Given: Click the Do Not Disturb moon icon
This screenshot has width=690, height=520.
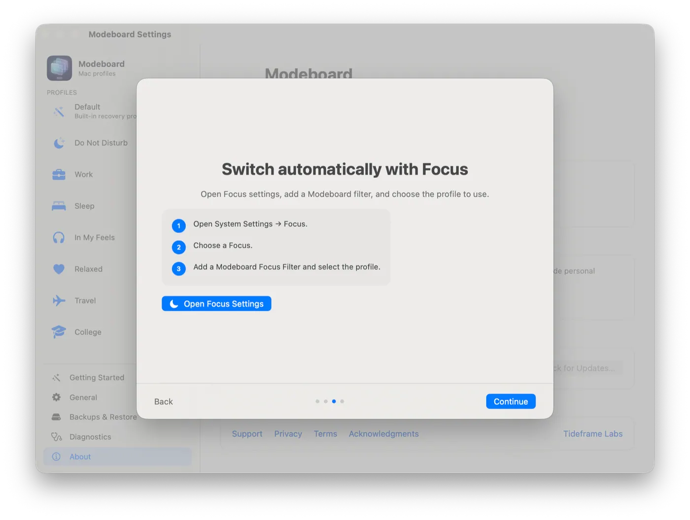Looking at the screenshot, I should tap(59, 143).
